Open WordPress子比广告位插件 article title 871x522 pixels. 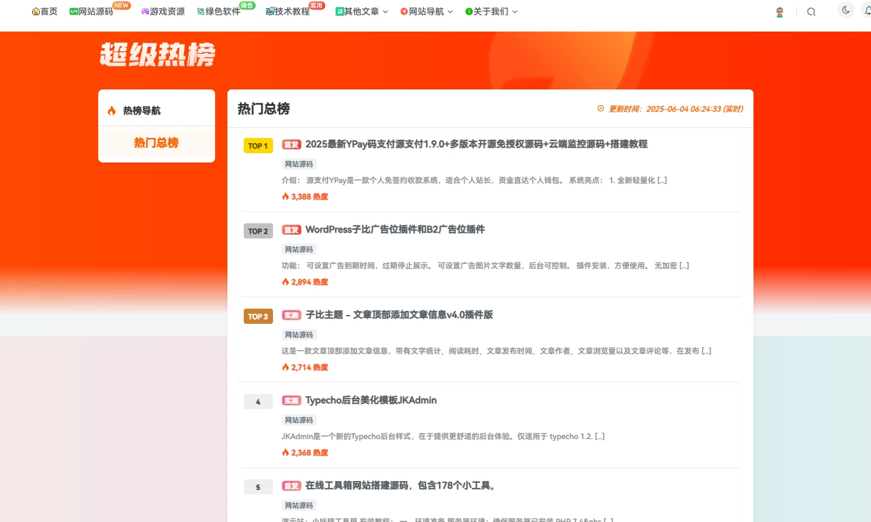click(x=395, y=229)
